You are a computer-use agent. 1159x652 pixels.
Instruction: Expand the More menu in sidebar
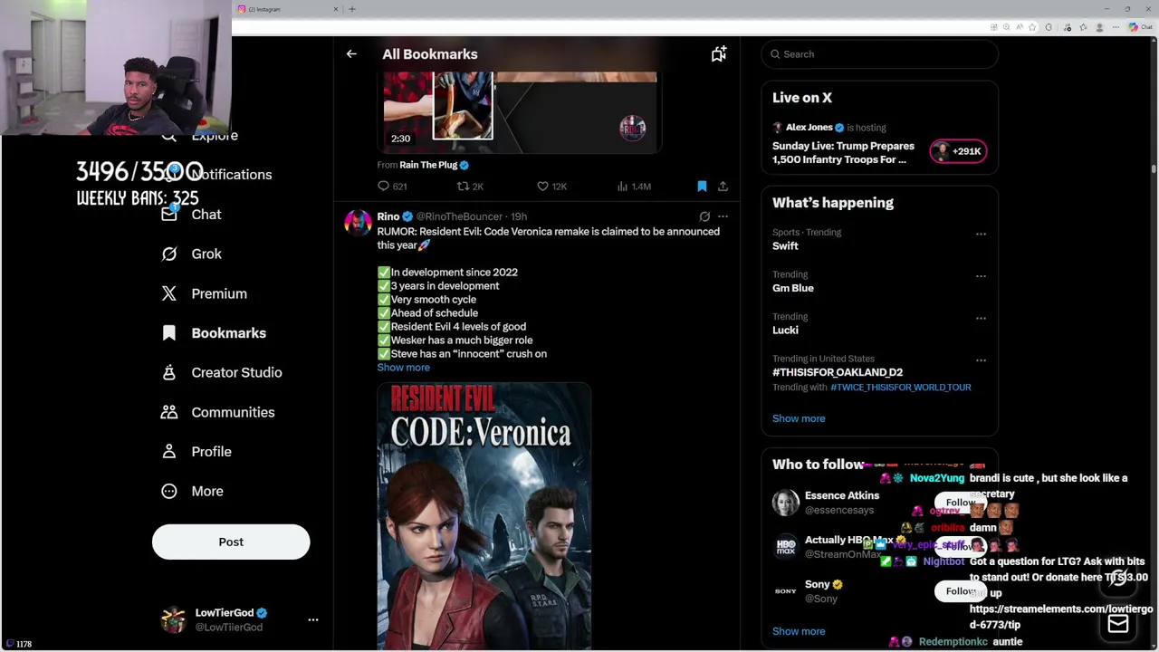click(192, 491)
